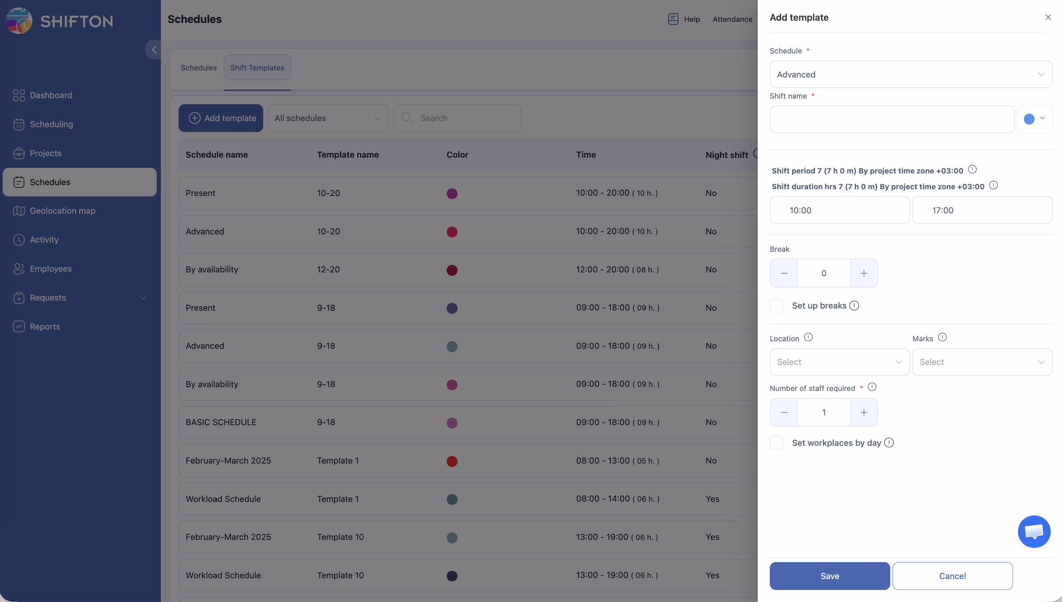The height and width of the screenshot is (602, 1062).
Task: Click the Cancel button
Action: tap(952, 576)
